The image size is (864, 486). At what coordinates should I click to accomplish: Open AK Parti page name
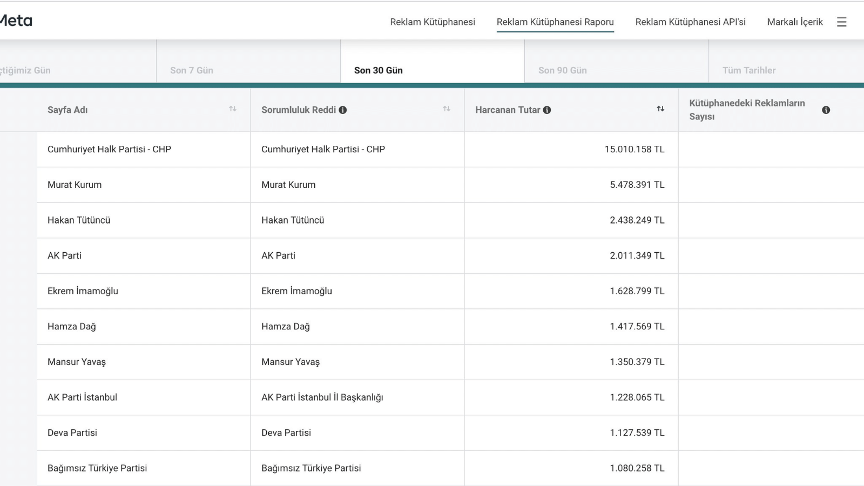tap(64, 256)
